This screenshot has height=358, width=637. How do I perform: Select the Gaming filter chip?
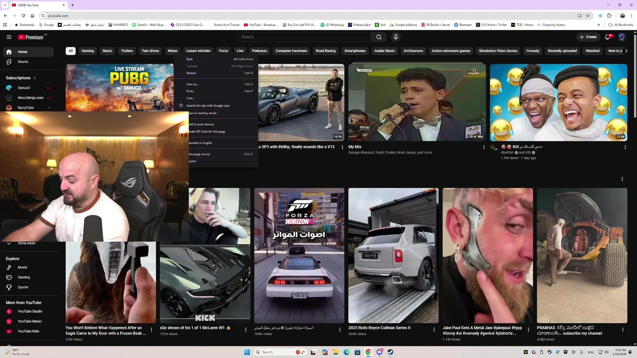point(88,51)
